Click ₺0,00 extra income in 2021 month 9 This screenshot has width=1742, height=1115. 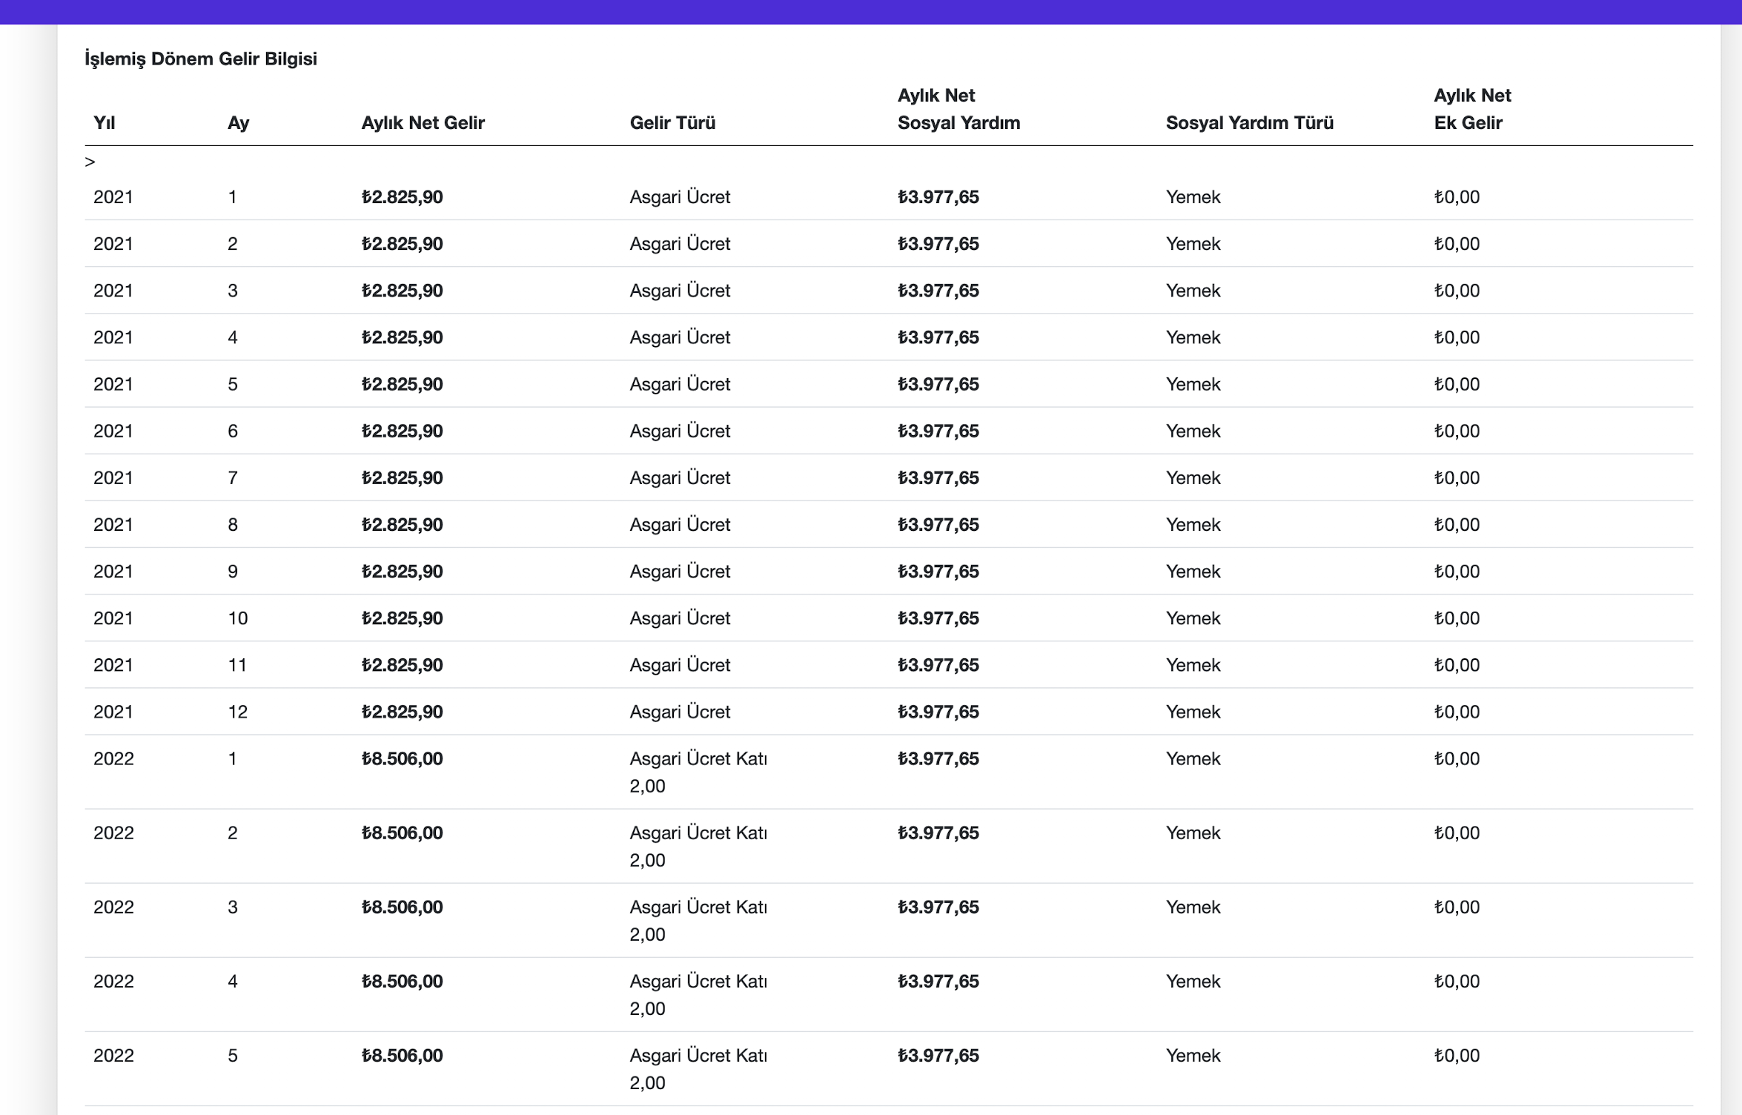pyautogui.click(x=1457, y=572)
